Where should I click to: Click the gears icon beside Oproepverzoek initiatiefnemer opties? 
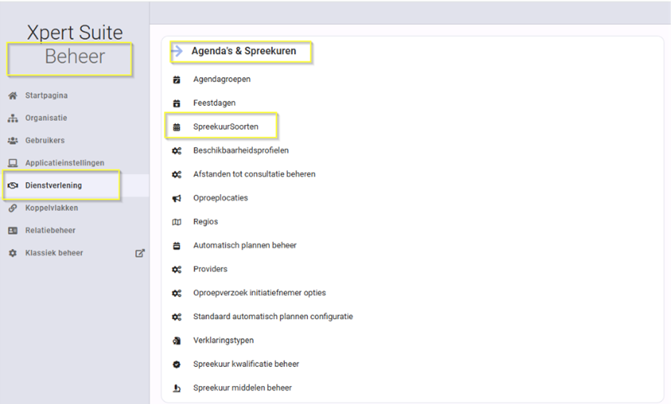[177, 293]
